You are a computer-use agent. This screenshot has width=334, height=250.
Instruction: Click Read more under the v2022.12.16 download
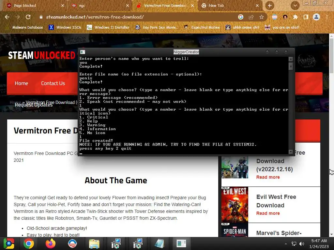[268, 177]
